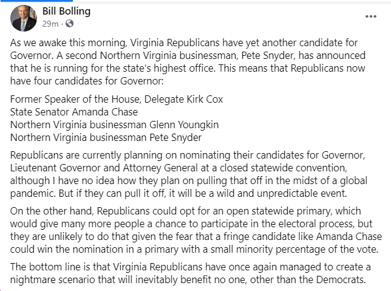The height and width of the screenshot is (291, 391).
Task: Click the line starting 'On the other hand'
Action: [x=186, y=211]
